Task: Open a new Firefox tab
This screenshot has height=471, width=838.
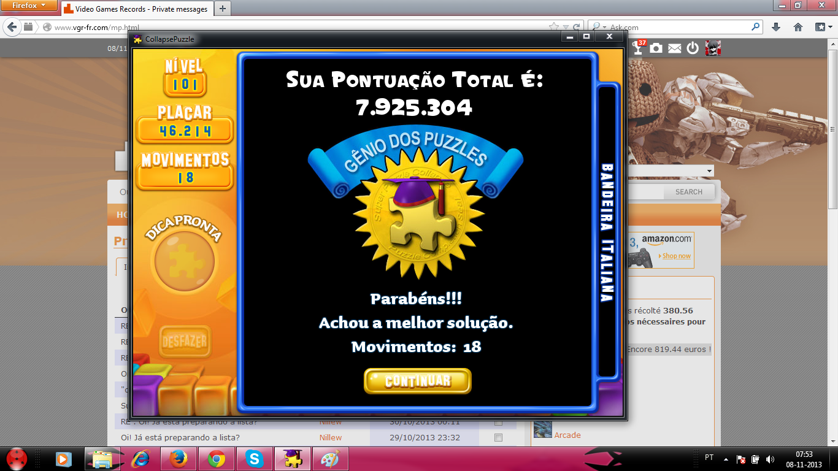Action: coord(222,9)
